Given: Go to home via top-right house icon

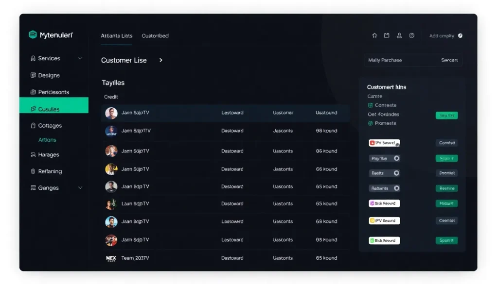Looking at the screenshot, I should coord(374,35).
